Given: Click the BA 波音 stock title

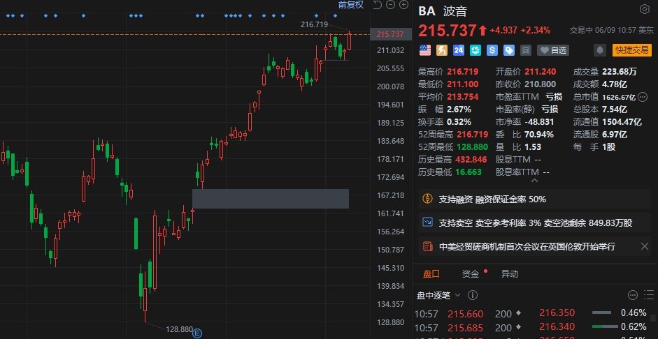Looking at the screenshot, I should click(x=443, y=10).
